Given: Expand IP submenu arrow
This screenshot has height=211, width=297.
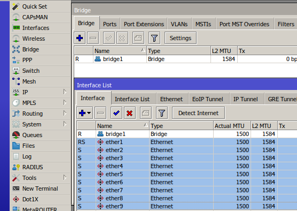Looking at the screenshot, I should click(x=65, y=92).
